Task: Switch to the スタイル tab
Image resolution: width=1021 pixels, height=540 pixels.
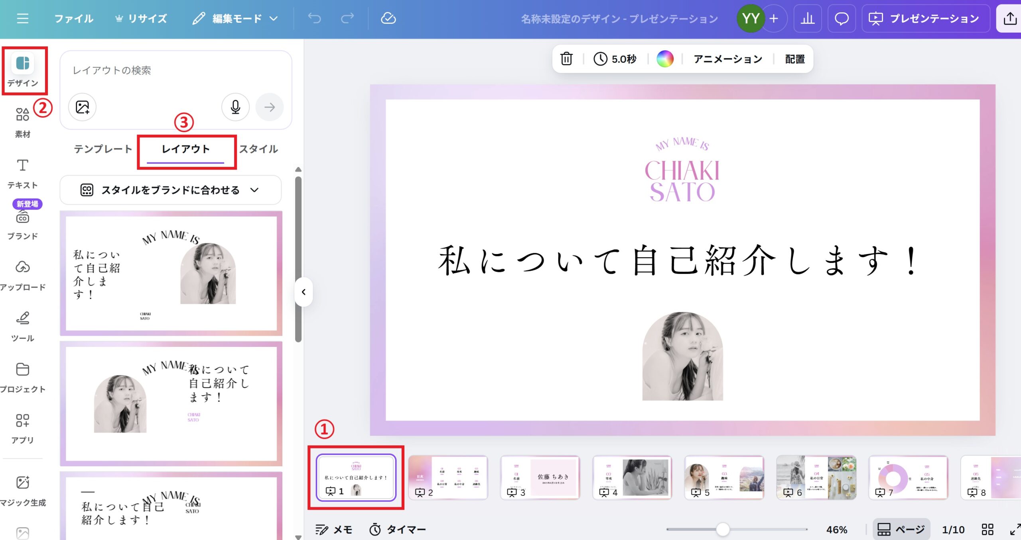Action: [x=258, y=149]
